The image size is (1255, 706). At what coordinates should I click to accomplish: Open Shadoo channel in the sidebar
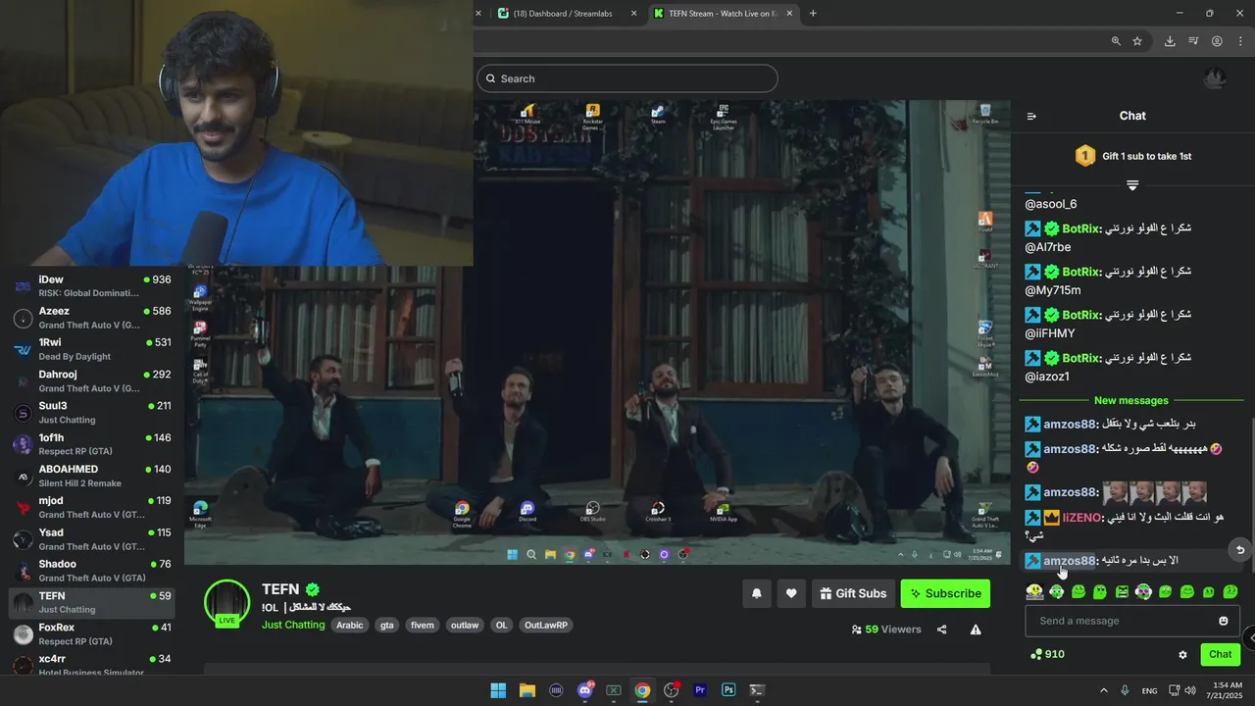(92, 571)
